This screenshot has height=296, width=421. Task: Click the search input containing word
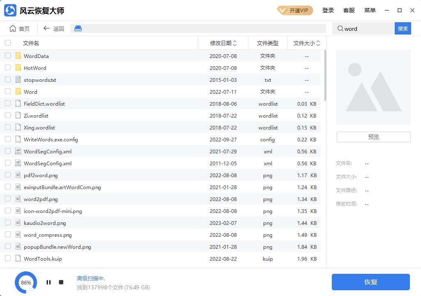(364, 28)
